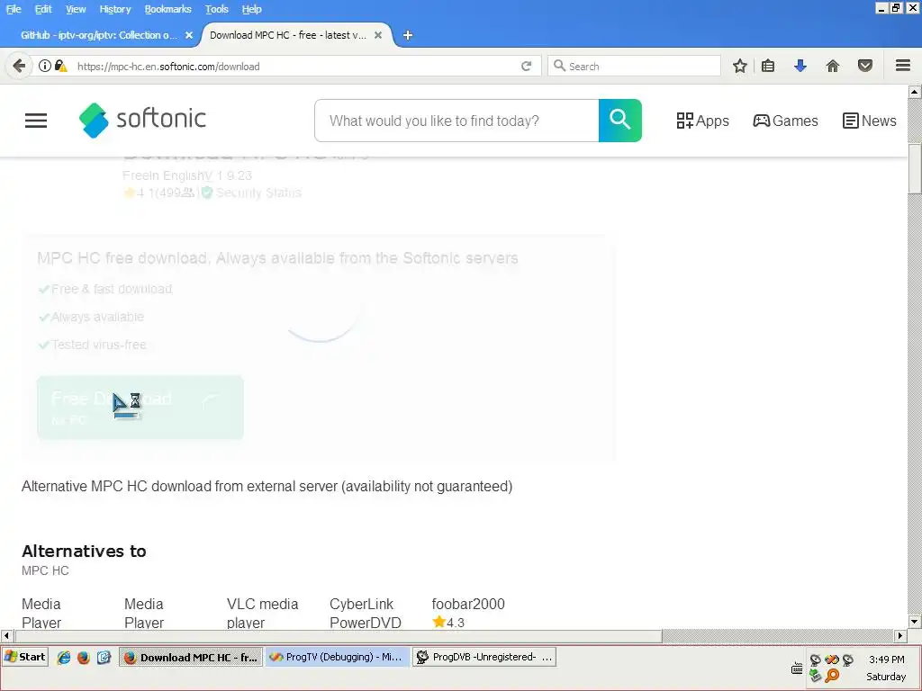This screenshot has width=922, height=691.
Task: Click the Pocket icon in toolbar
Action: coord(865,66)
